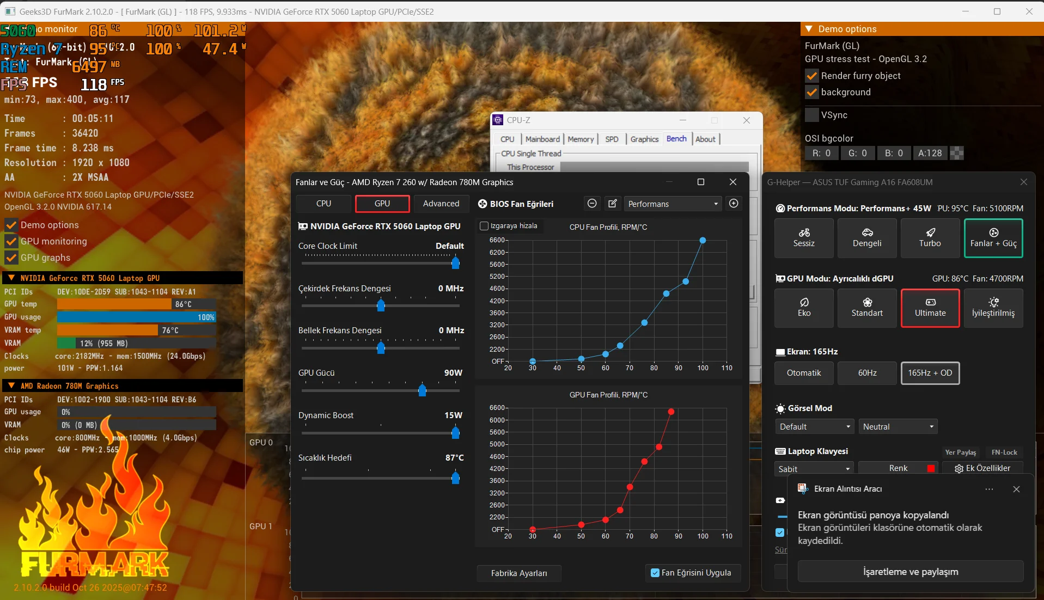Click İşaretleme ve paylaşım button

(911, 572)
